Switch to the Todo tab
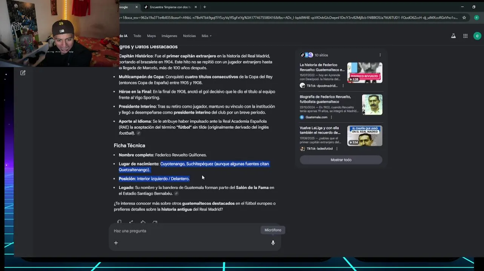The height and width of the screenshot is (271, 484). coord(137,36)
